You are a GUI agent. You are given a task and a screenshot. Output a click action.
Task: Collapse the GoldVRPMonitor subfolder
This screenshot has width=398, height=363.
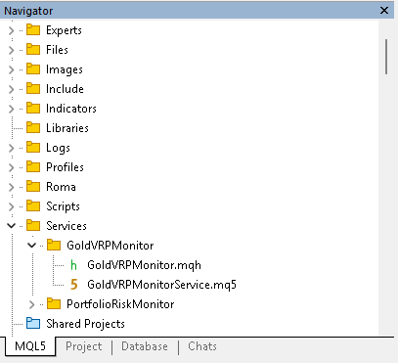tap(31, 246)
